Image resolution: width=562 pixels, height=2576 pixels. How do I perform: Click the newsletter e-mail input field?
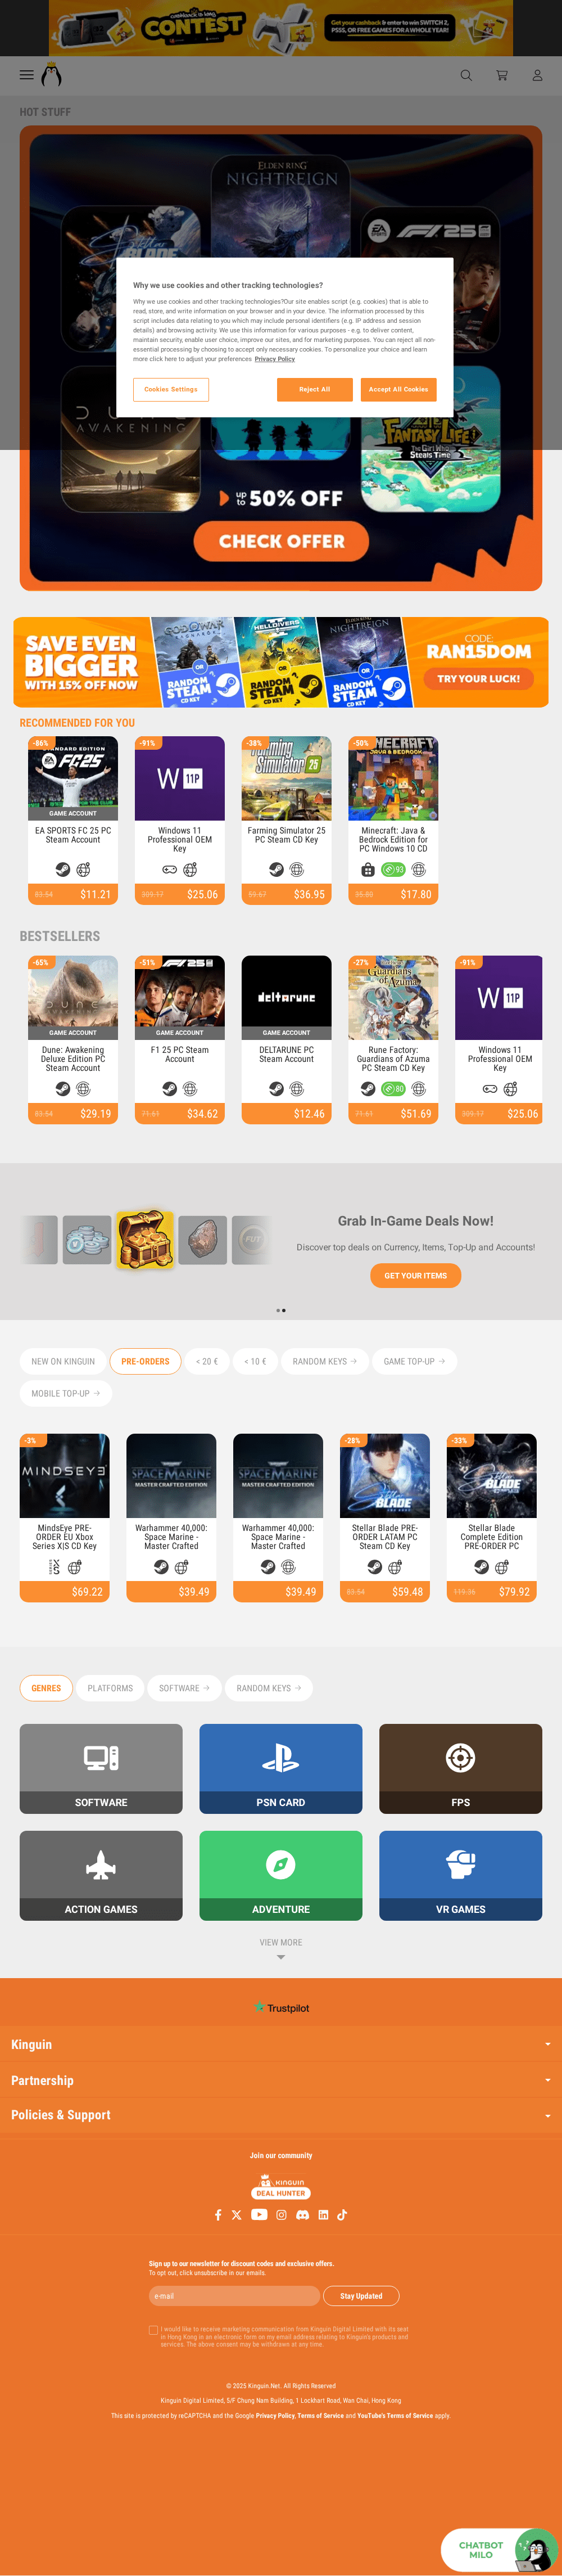(x=235, y=2296)
